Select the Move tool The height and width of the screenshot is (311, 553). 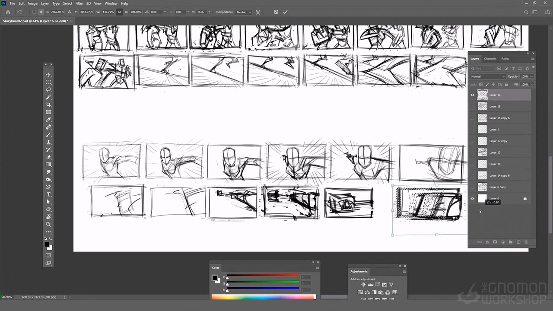coord(48,75)
